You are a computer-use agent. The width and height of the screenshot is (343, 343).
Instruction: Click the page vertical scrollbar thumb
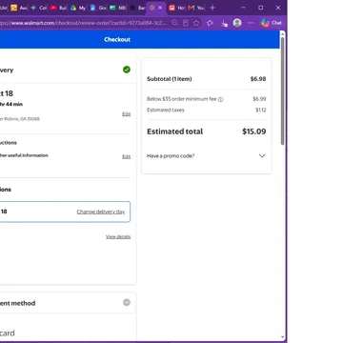tap(282, 91)
